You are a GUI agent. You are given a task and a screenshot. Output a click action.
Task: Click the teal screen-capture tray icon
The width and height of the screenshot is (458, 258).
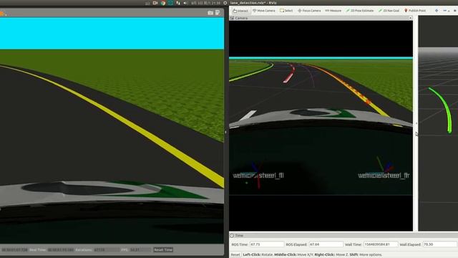tap(170, 3)
